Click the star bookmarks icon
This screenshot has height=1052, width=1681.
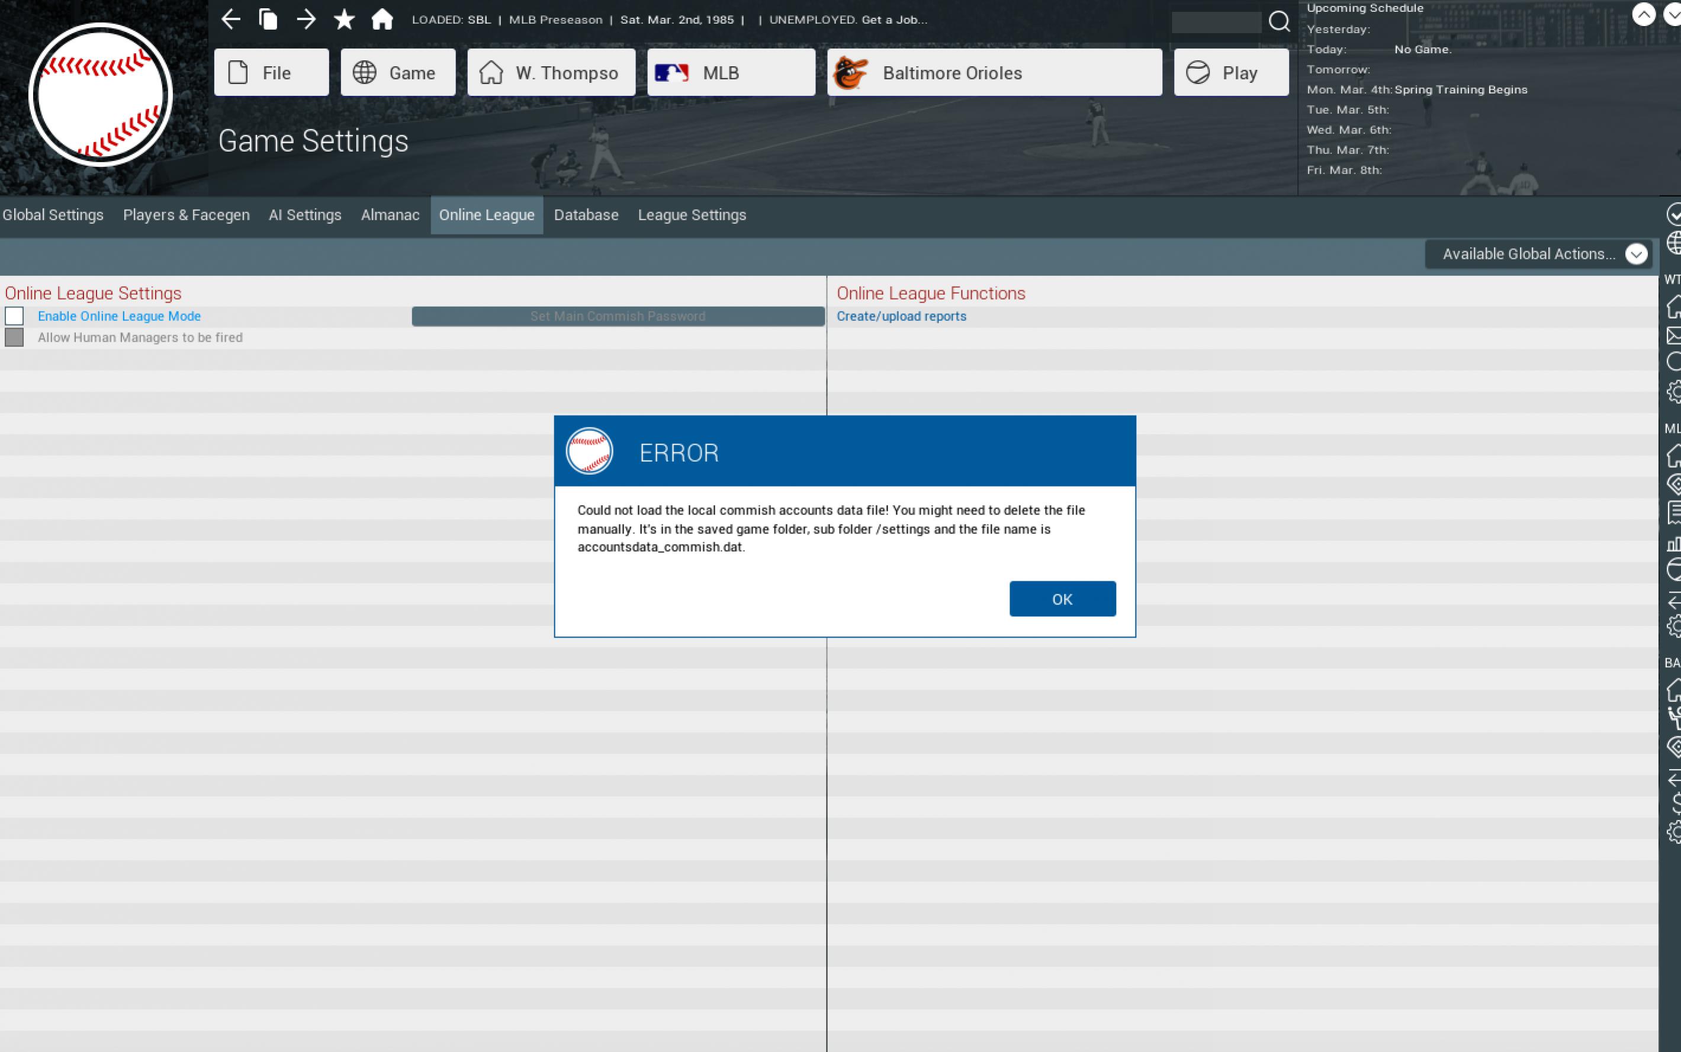click(x=343, y=20)
